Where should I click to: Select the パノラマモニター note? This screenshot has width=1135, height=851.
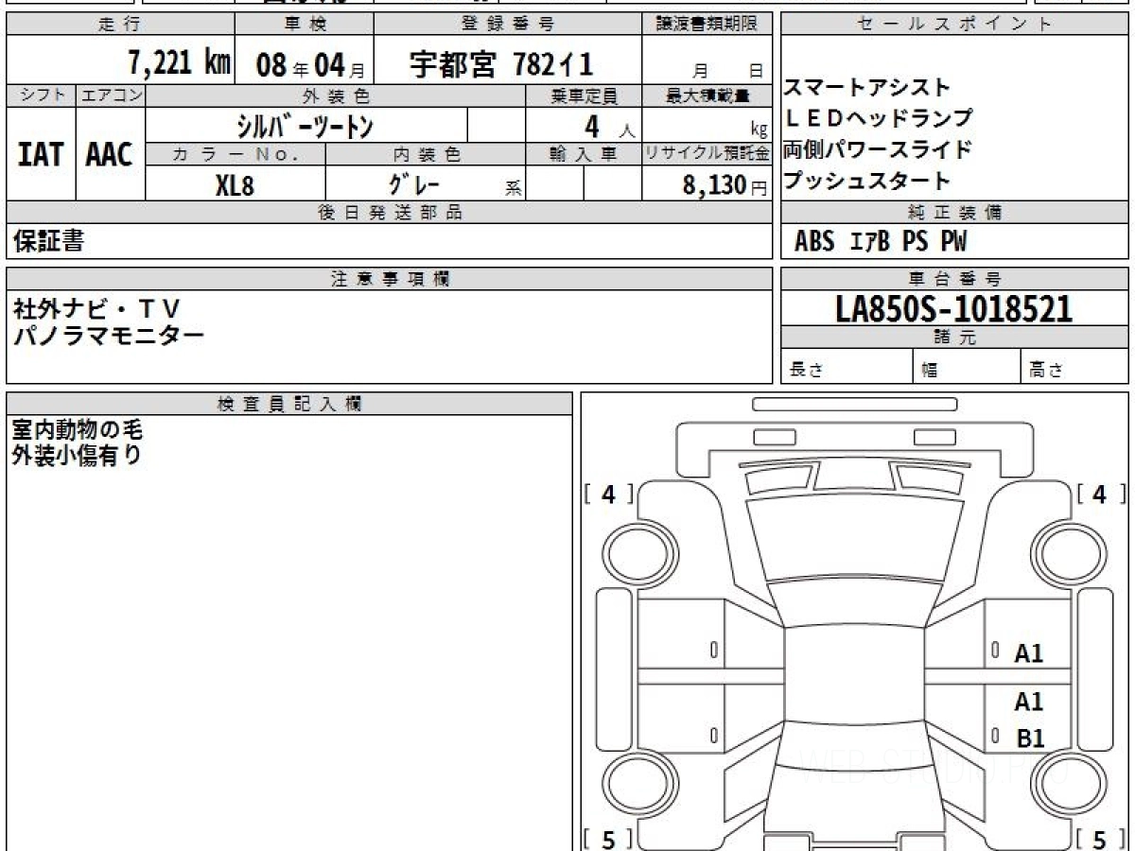click(108, 334)
